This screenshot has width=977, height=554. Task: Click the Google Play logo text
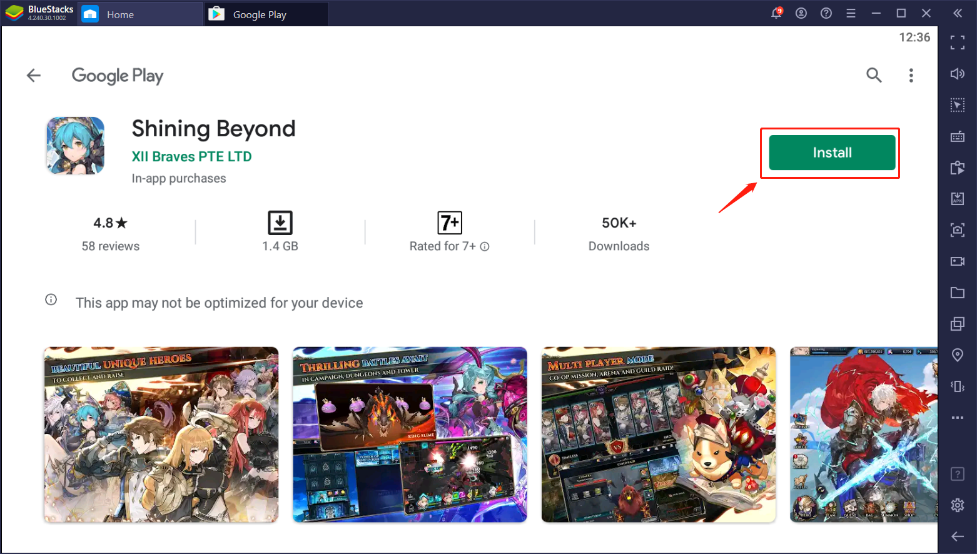tap(118, 76)
